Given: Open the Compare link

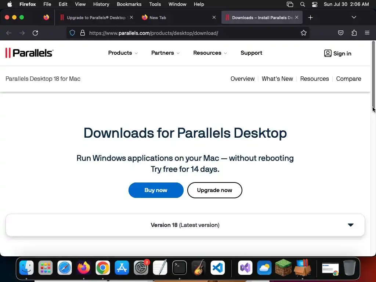Looking at the screenshot, I should tap(348, 79).
